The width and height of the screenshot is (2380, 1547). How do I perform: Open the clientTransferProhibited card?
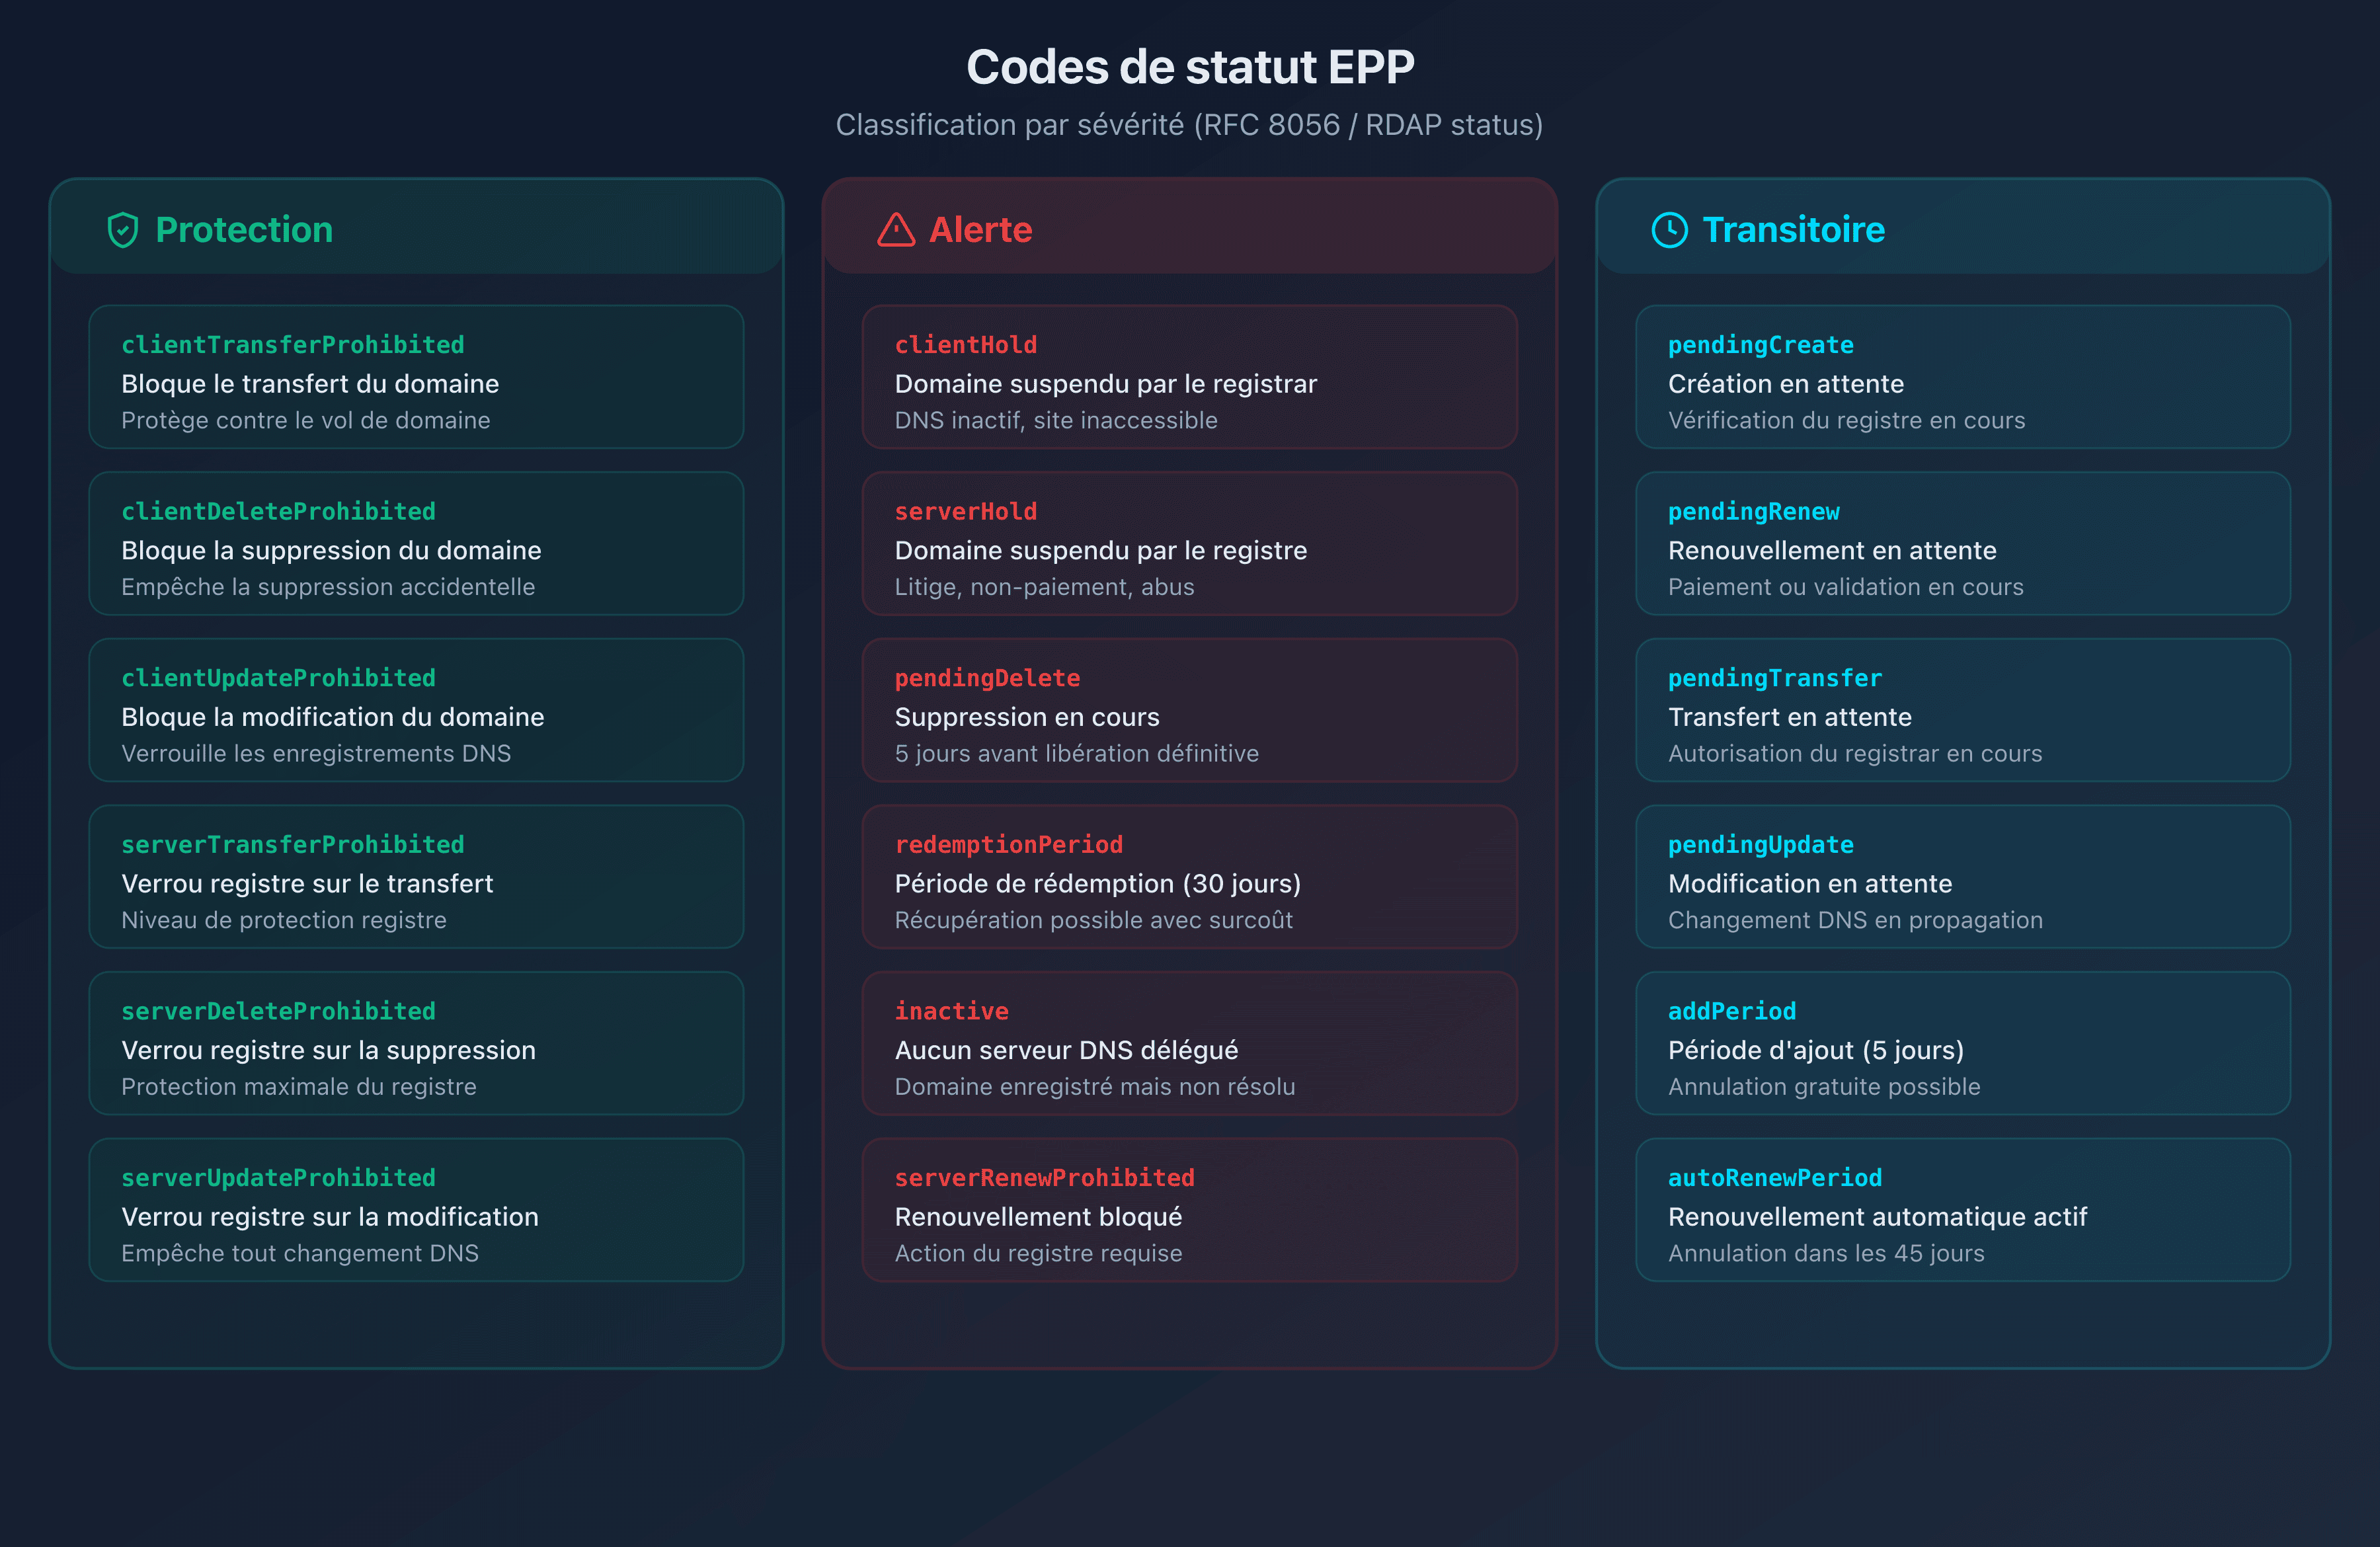416,377
